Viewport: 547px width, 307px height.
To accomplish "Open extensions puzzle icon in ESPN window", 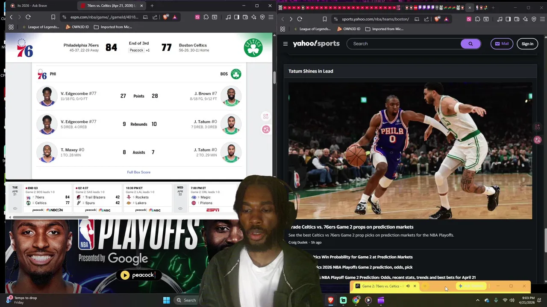I will [206, 17].
